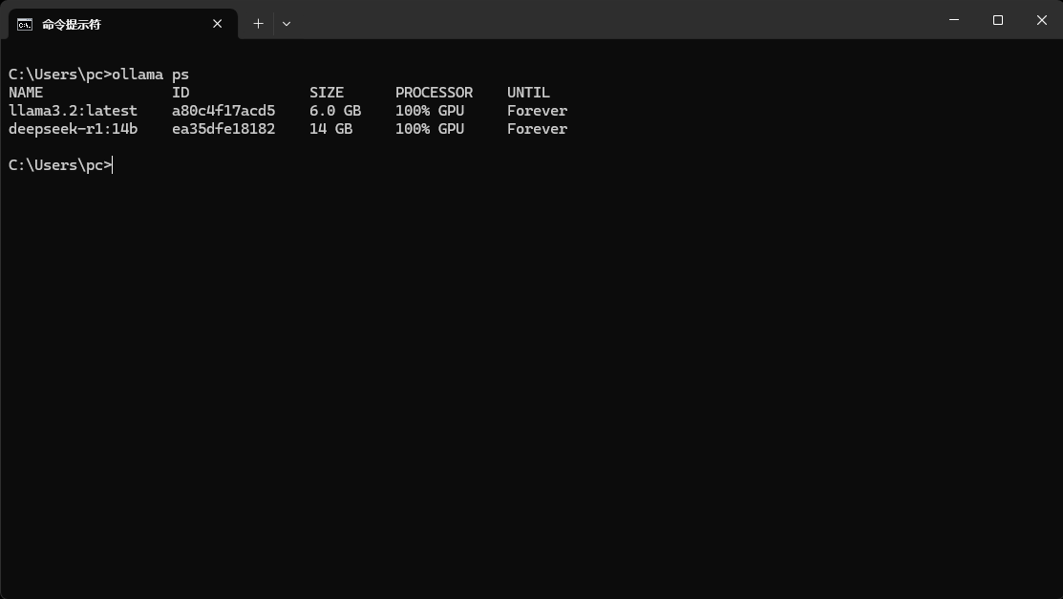Click the 6.0 GB size value
The height and width of the screenshot is (599, 1063).
pos(335,111)
